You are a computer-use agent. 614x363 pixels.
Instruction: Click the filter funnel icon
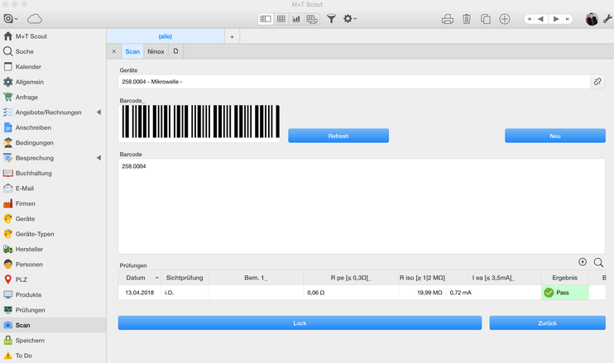331,18
